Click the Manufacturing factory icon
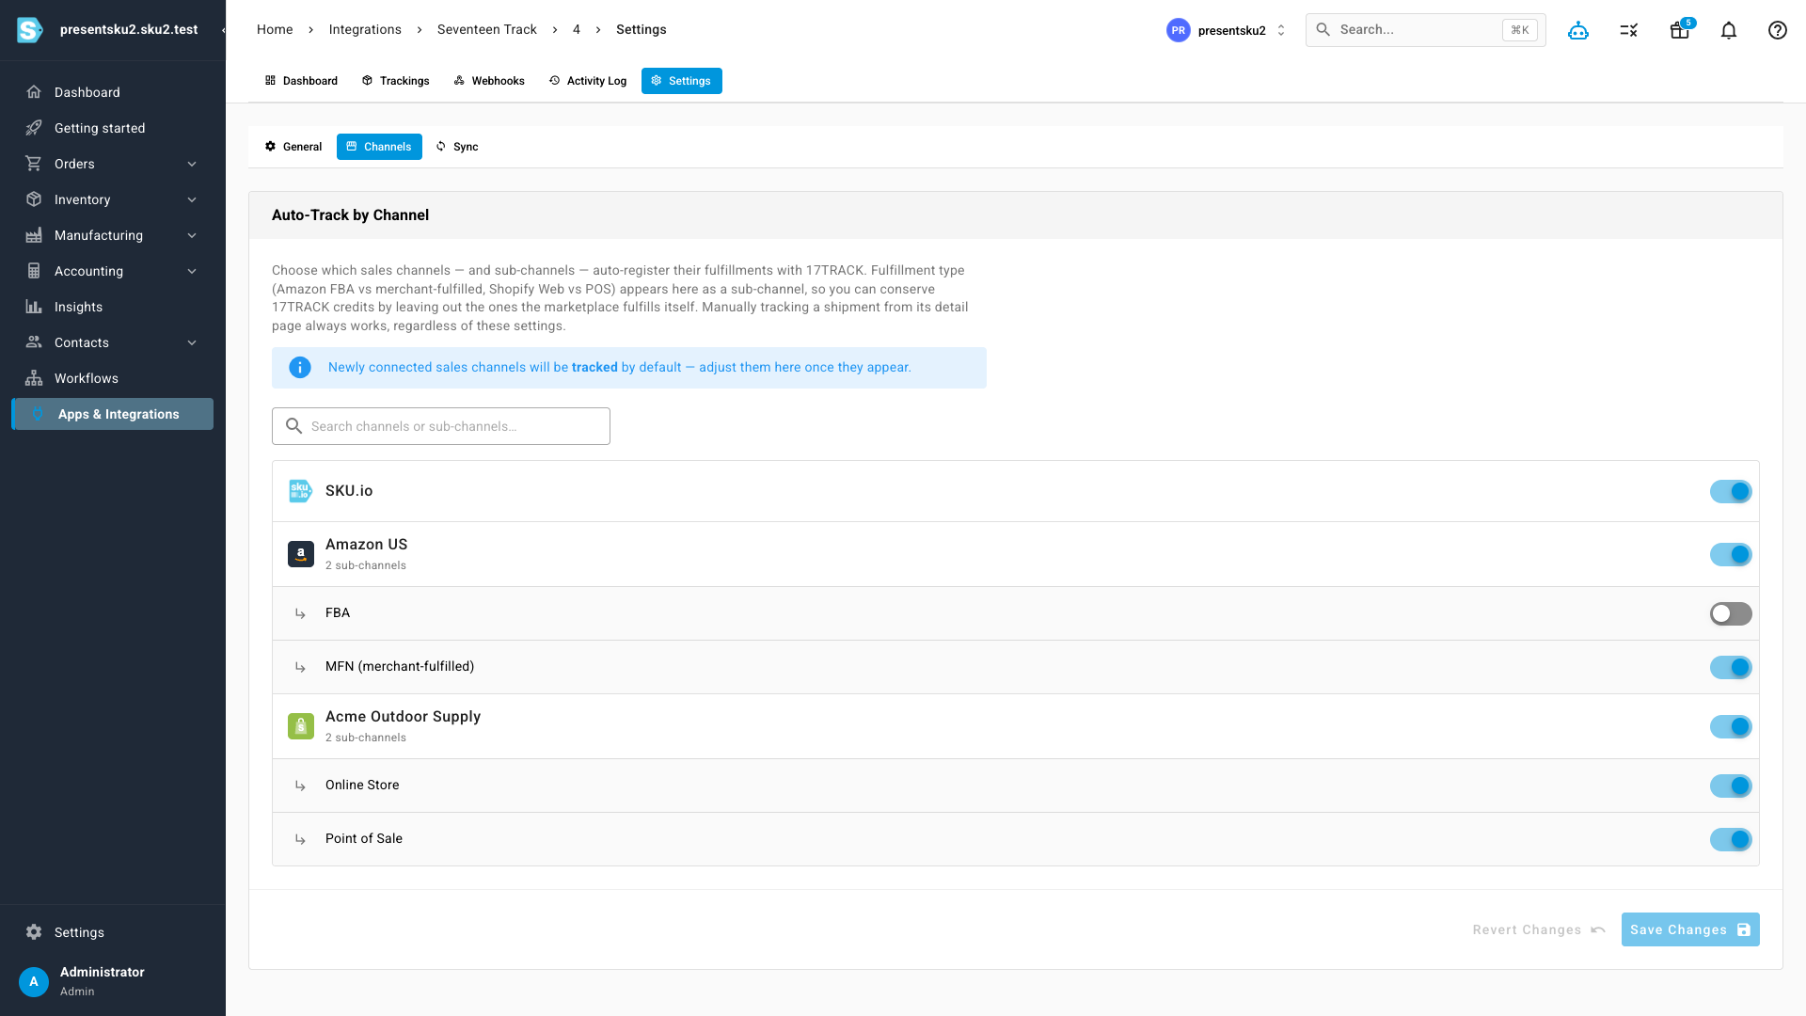The width and height of the screenshot is (1806, 1016). (x=34, y=235)
